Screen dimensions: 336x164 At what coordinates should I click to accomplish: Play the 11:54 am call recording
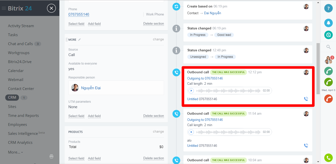[x=191, y=132]
